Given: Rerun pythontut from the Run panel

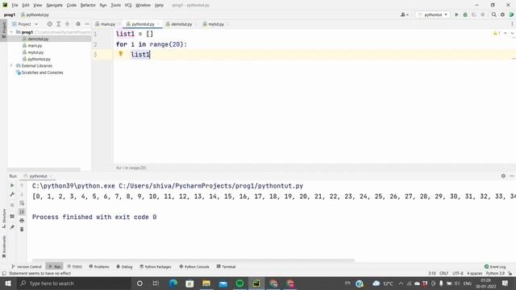Looking at the screenshot, I should click(x=12, y=185).
